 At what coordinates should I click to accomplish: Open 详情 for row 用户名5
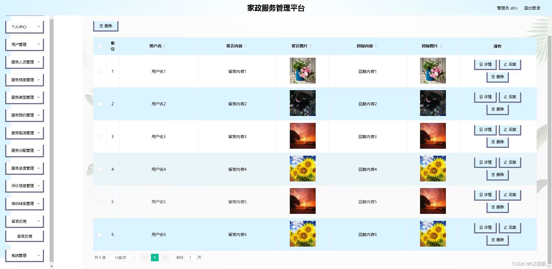click(485, 195)
